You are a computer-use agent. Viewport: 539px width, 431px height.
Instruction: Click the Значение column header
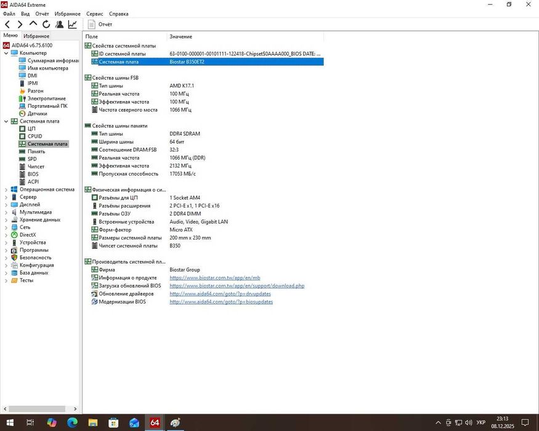pos(245,36)
